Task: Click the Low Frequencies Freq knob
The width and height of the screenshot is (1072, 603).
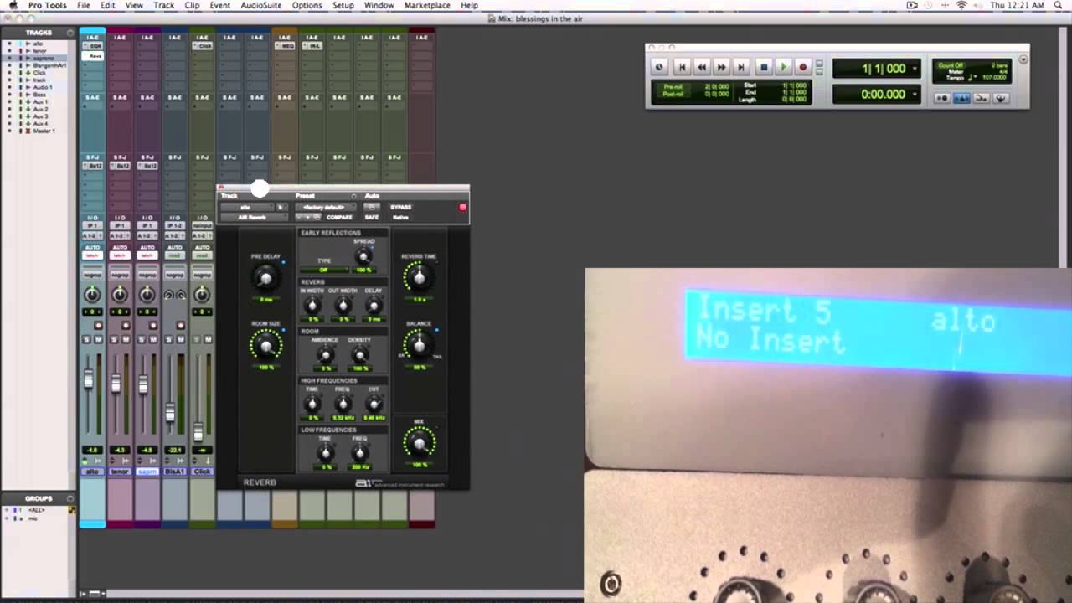Action: (x=359, y=454)
